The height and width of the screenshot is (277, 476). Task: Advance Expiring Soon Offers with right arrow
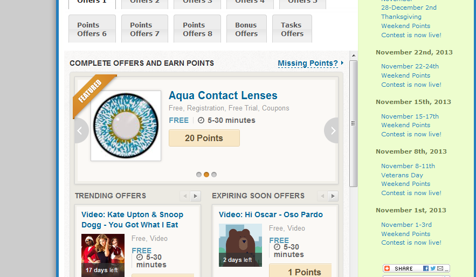pyautogui.click(x=333, y=196)
